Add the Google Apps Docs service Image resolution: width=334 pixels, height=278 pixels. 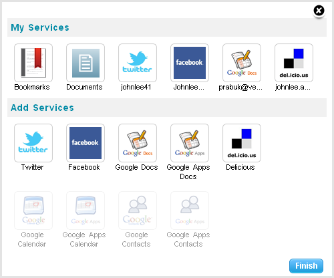pyautogui.click(x=190, y=143)
